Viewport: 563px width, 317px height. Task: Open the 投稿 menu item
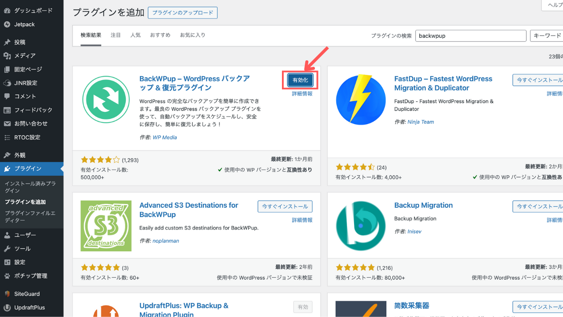pyautogui.click(x=20, y=42)
